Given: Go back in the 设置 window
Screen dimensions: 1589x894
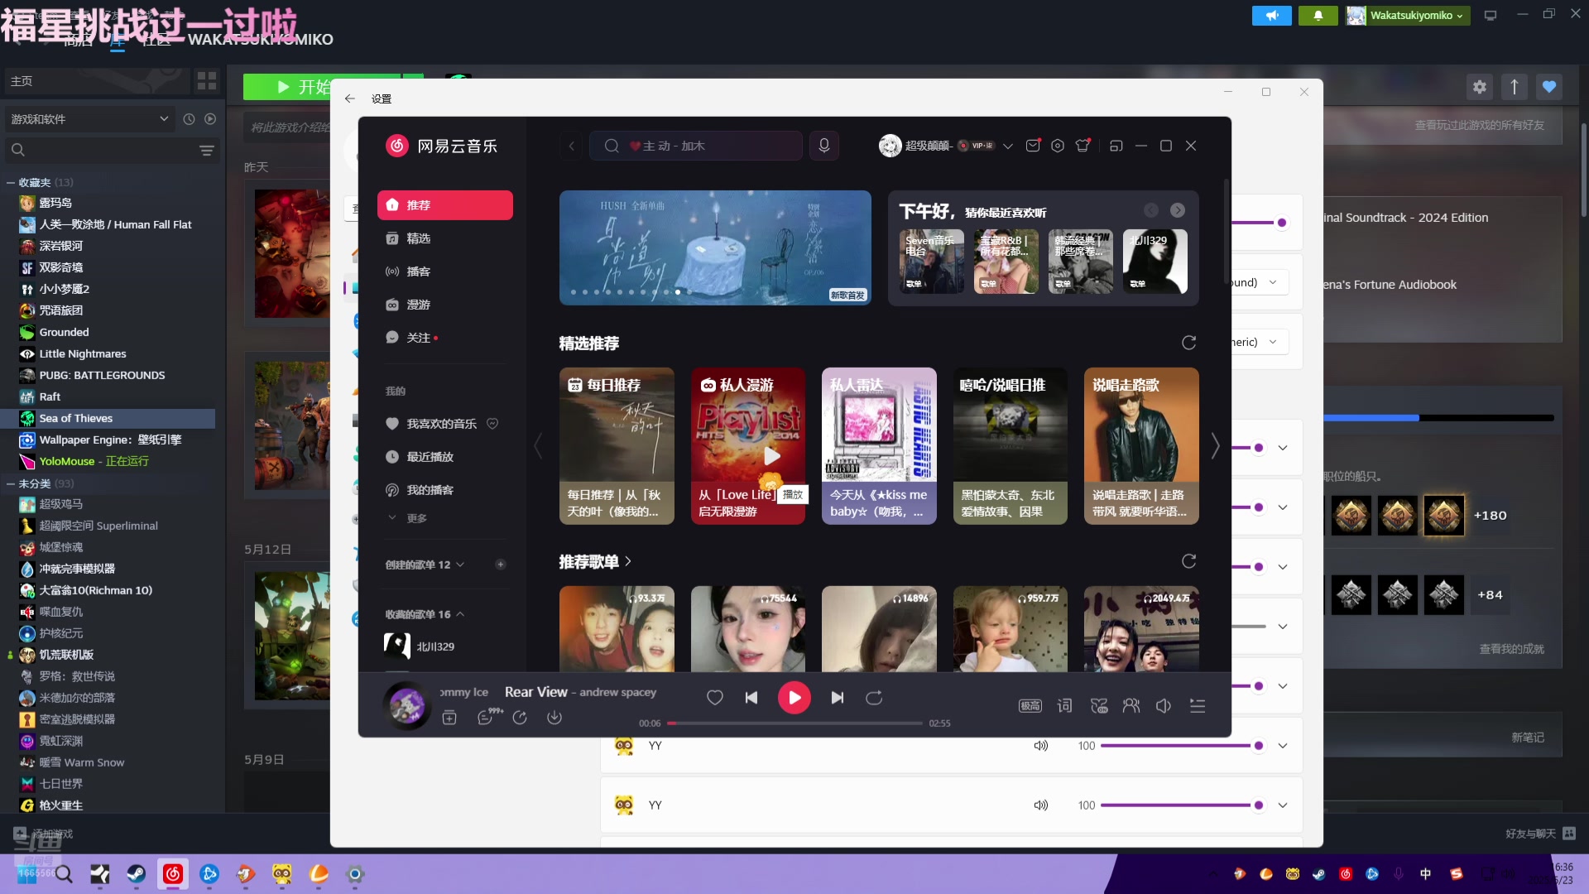Looking at the screenshot, I should tap(350, 99).
